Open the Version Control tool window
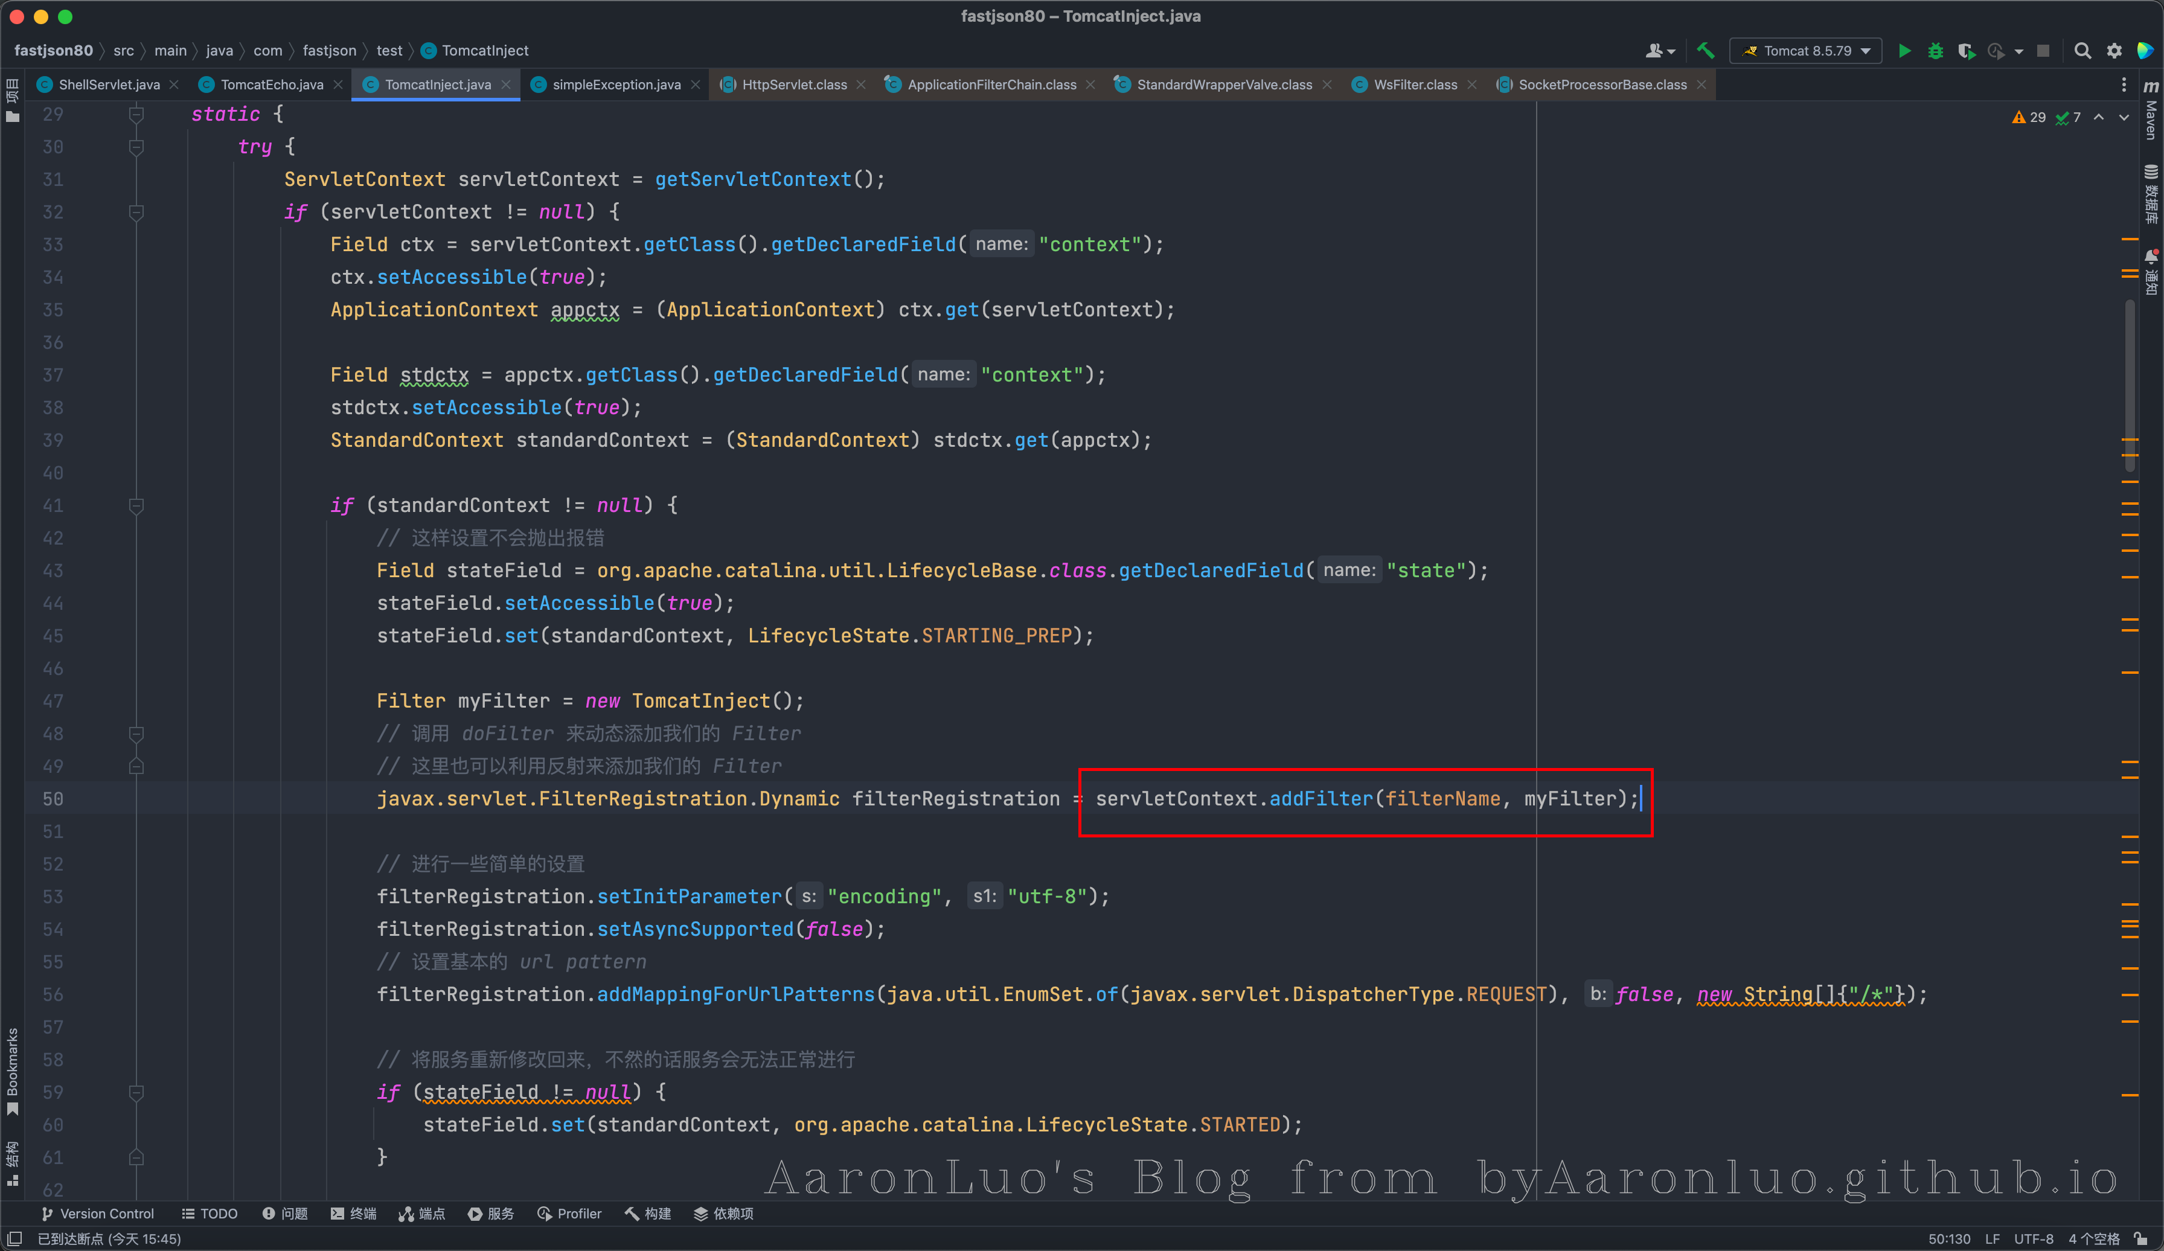Image resolution: width=2164 pixels, height=1251 pixels. click(97, 1213)
